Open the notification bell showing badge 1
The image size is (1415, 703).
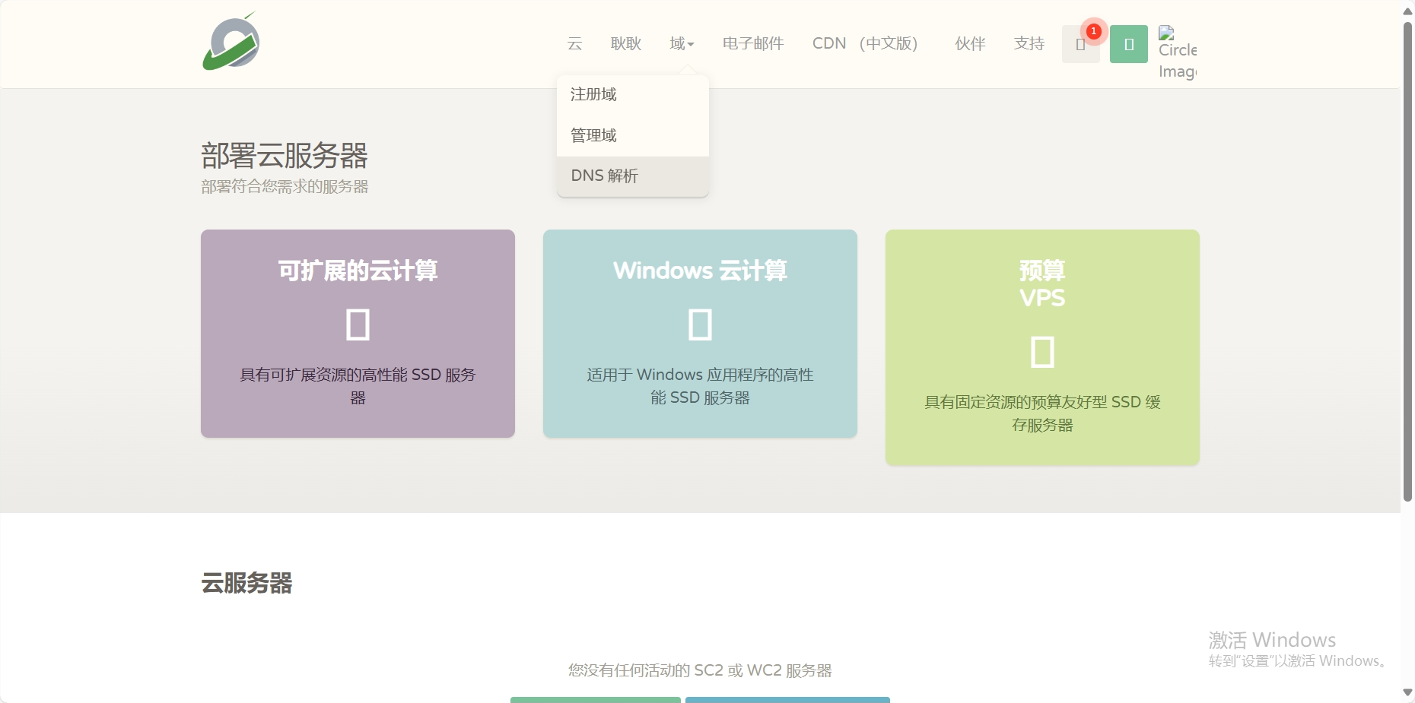point(1081,44)
